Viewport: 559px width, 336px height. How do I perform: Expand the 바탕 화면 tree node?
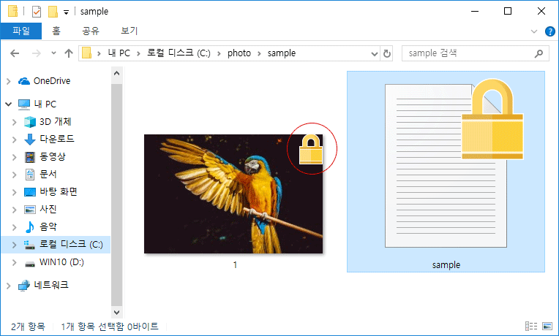pyautogui.click(x=14, y=192)
